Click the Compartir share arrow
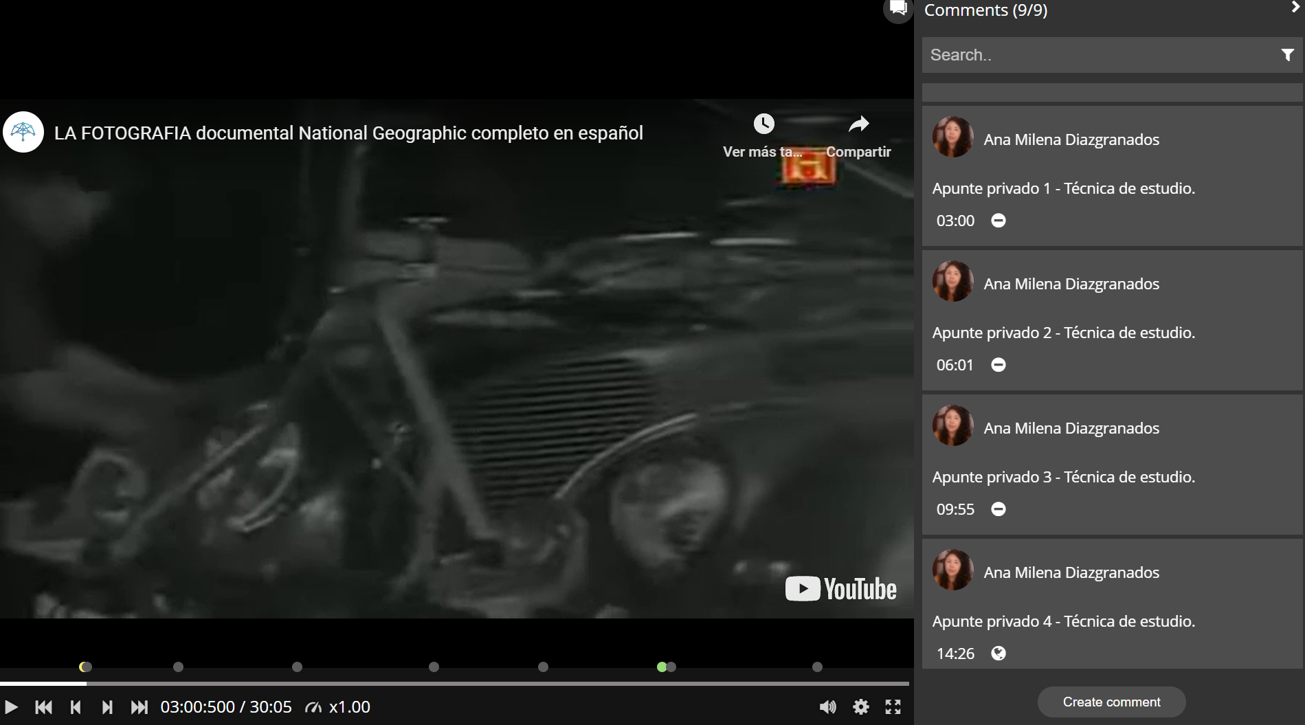Screen dimensions: 1305x725 [858, 124]
